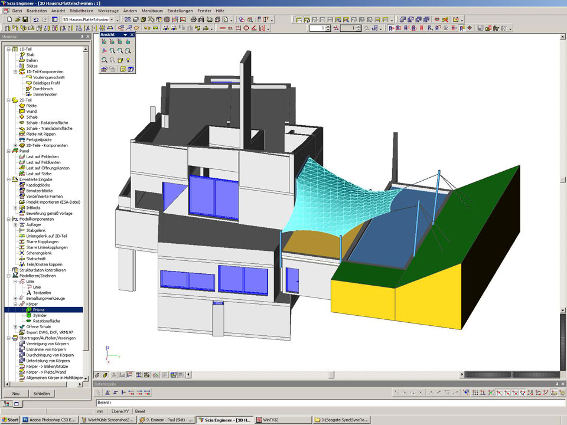
Task: Click the New file icon in toolbar
Action: pyautogui.click(x=8, y=19)
